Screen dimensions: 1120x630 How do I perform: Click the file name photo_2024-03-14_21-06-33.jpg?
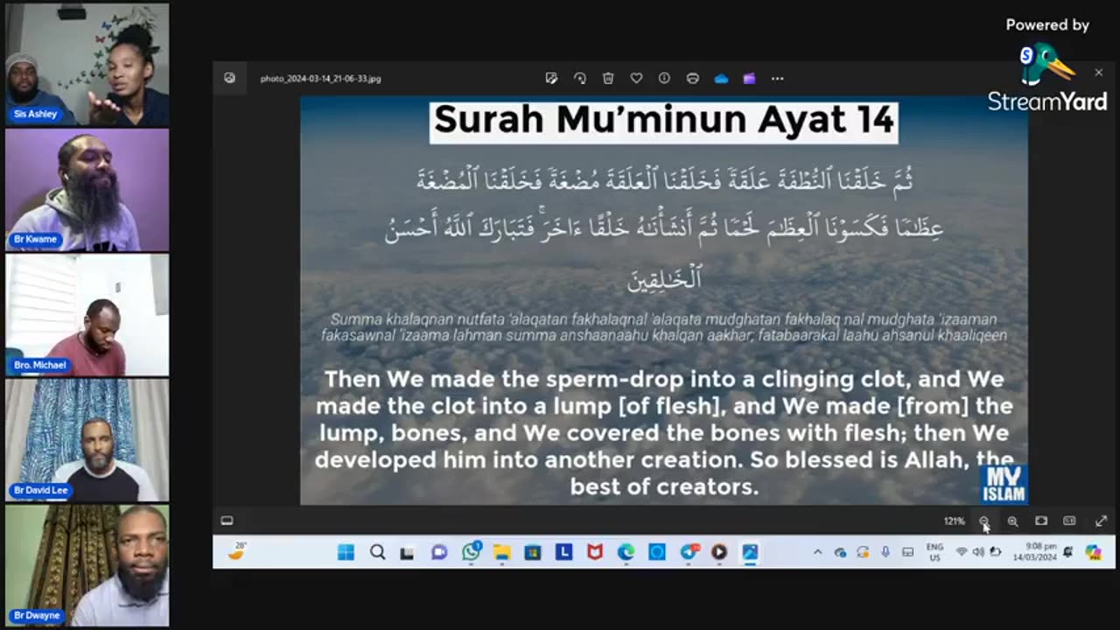coord(320,79)
